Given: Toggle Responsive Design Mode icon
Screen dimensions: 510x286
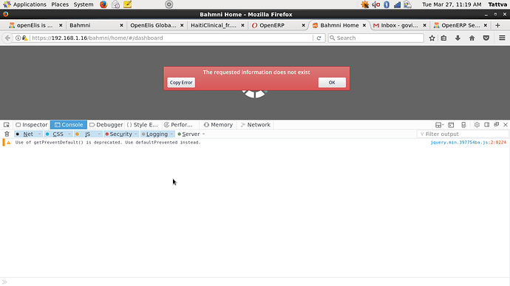Looking at the screenshot, I should point(463,125).
